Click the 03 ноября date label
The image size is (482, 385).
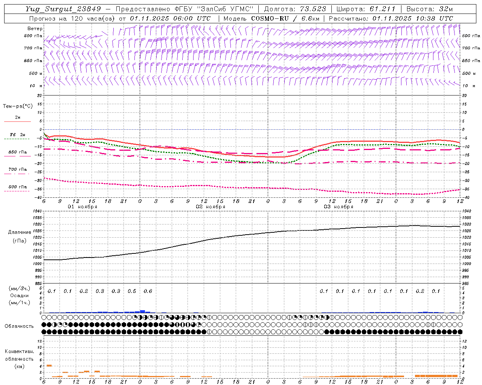click(339, 207)
